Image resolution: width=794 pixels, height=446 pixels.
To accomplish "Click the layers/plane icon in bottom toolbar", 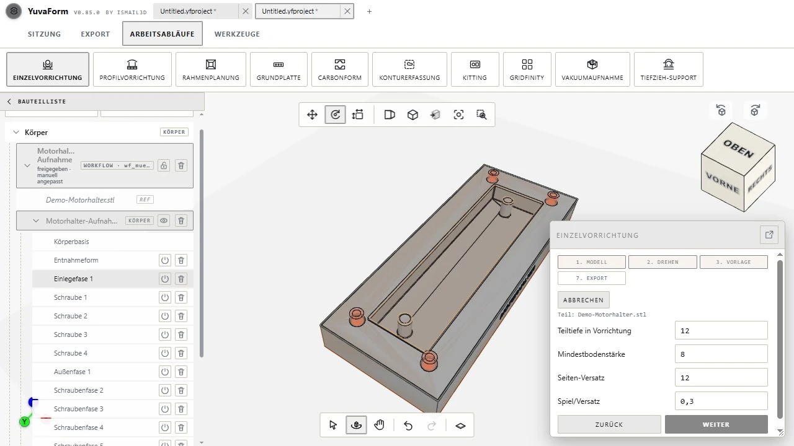I will [x=460, y=426].
